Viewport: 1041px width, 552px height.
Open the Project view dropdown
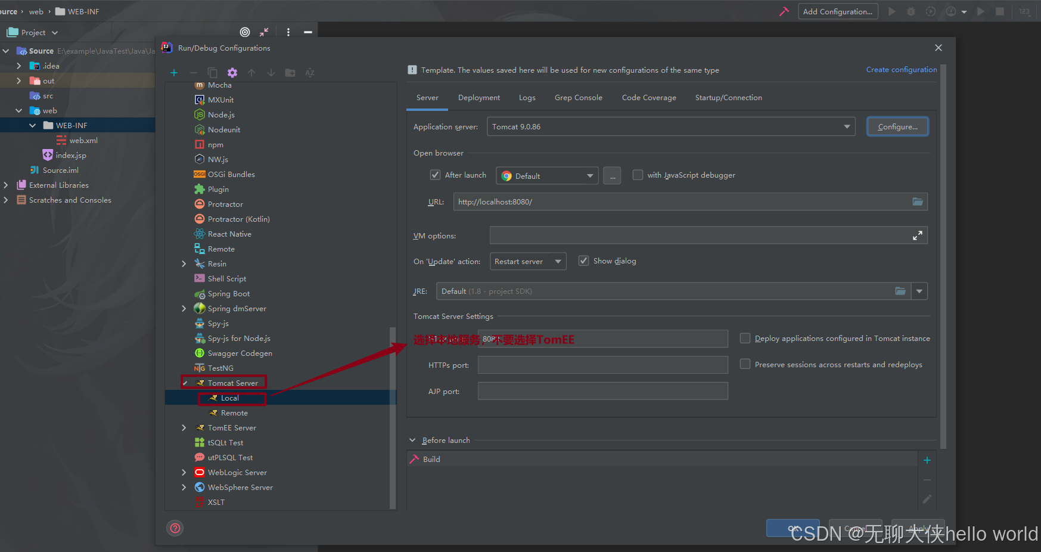(33, 32)
